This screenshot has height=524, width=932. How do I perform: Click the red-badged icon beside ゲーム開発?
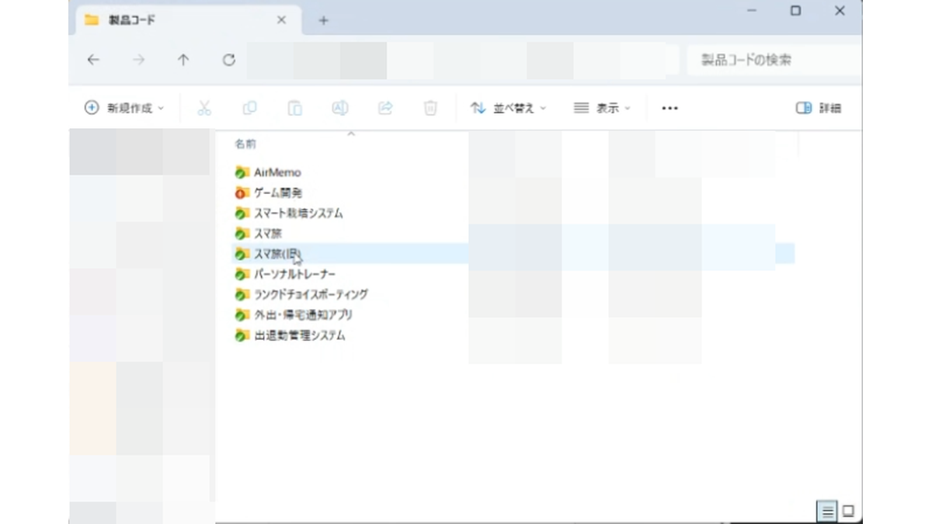[242, 193]
